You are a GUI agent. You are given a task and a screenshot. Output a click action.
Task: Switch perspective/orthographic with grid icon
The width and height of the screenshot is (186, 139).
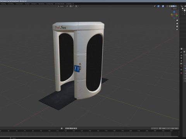[x=177, y=29]
